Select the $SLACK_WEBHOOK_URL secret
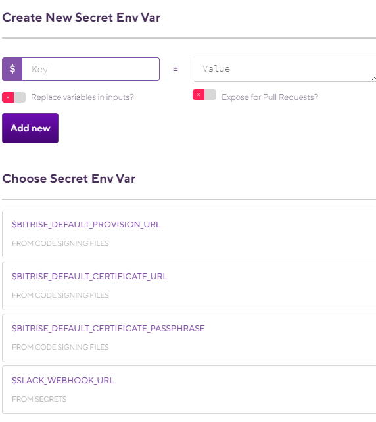Viewport: 376px width, 422px height. [x=189, y=390]
